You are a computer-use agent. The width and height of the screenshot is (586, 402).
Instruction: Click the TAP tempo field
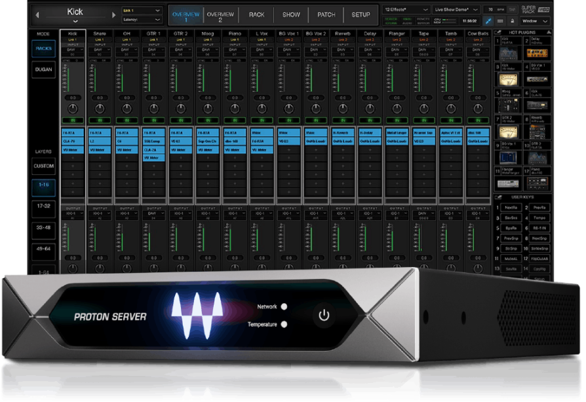coord(512,10)
